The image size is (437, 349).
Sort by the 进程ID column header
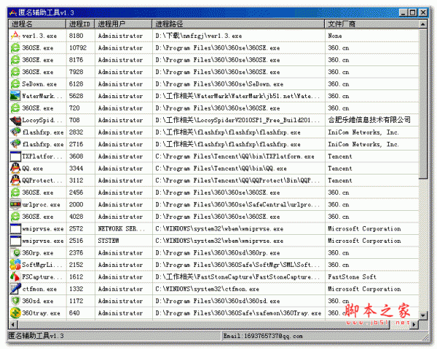[80, 24]
